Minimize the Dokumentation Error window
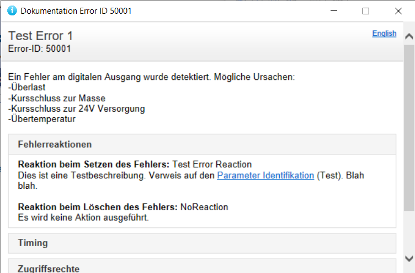Screen dimensions: 415x273 [x=334, y=11]
